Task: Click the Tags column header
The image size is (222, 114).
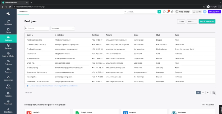Action: coord(177,35)
